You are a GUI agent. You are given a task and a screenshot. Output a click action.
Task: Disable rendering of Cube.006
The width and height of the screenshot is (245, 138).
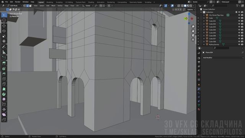tap(242, 36)
